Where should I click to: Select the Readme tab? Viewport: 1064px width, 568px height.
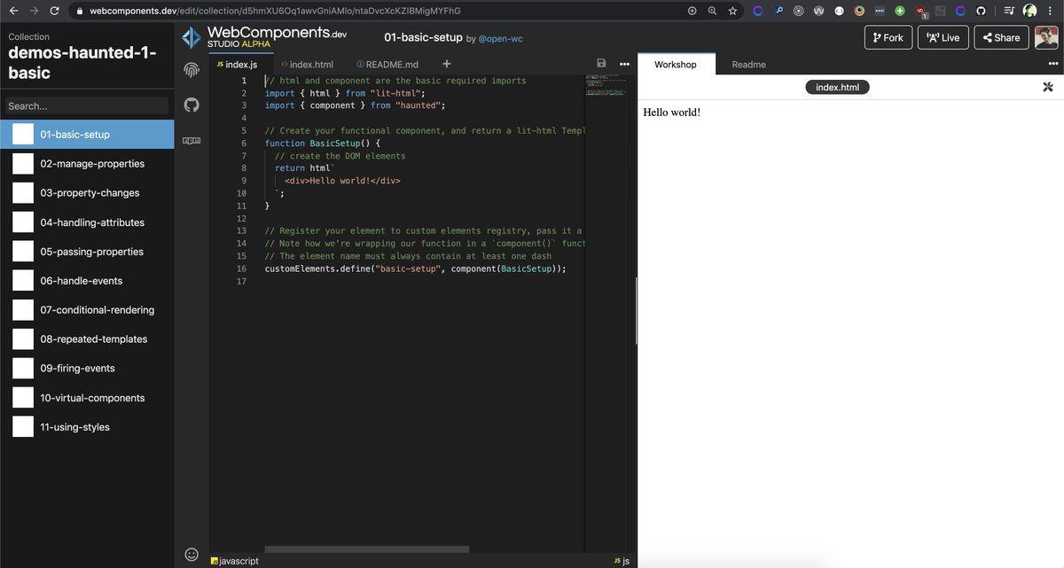[x=748, y=64]
